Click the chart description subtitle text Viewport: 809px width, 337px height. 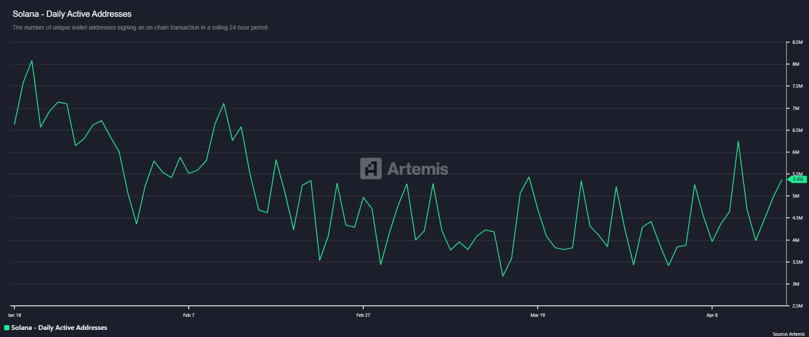click(x=141, y=27)
